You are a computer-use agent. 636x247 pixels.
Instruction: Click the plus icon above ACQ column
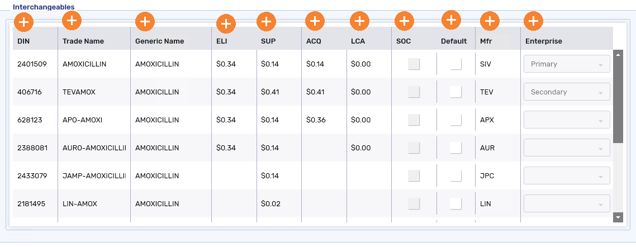coord(315,20)
